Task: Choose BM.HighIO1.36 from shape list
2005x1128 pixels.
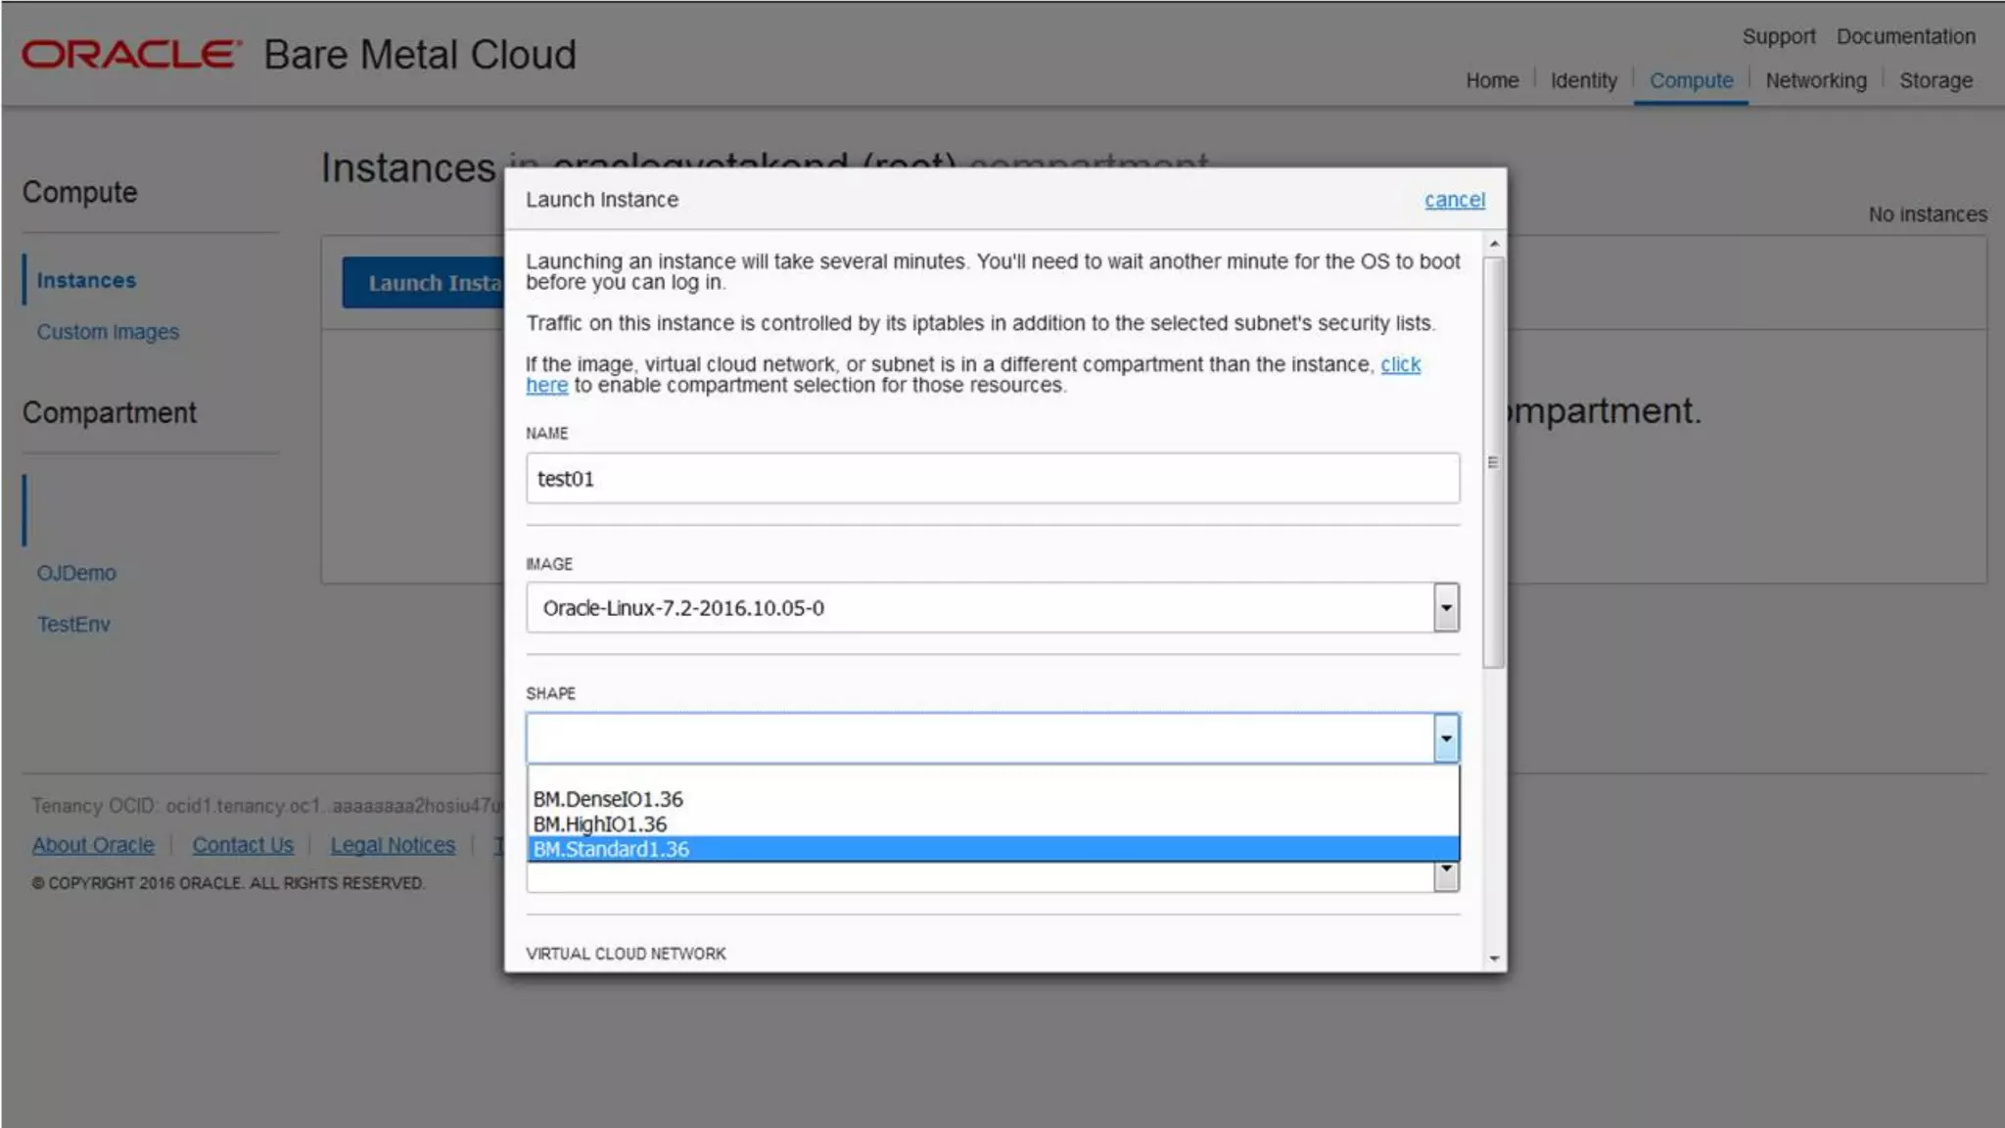Action: coord(599,824)
